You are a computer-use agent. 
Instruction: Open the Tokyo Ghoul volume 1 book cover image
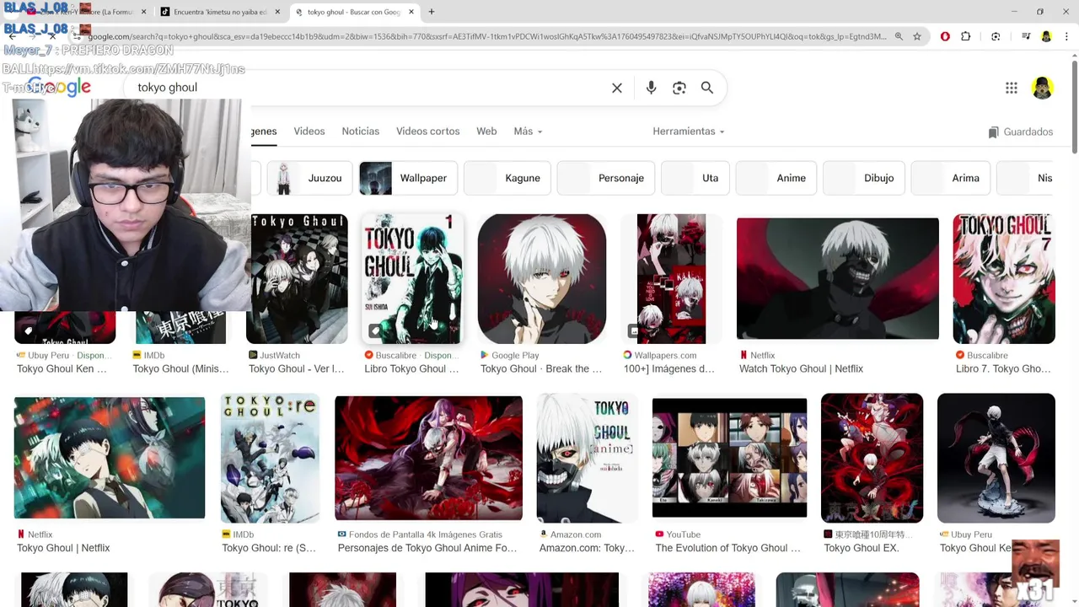click(x=412, y=278)
